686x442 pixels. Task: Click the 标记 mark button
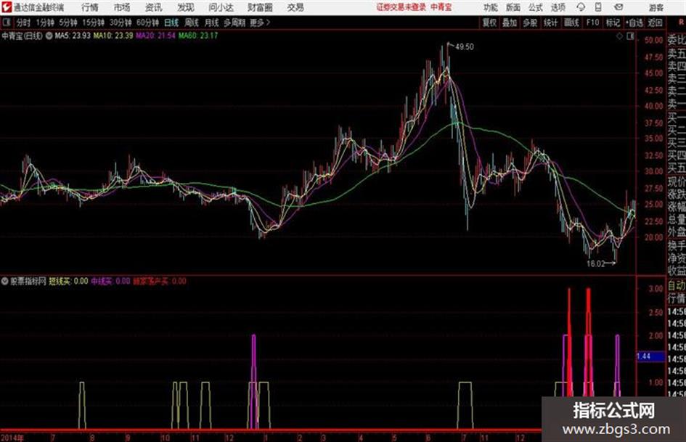coord(613,22)
